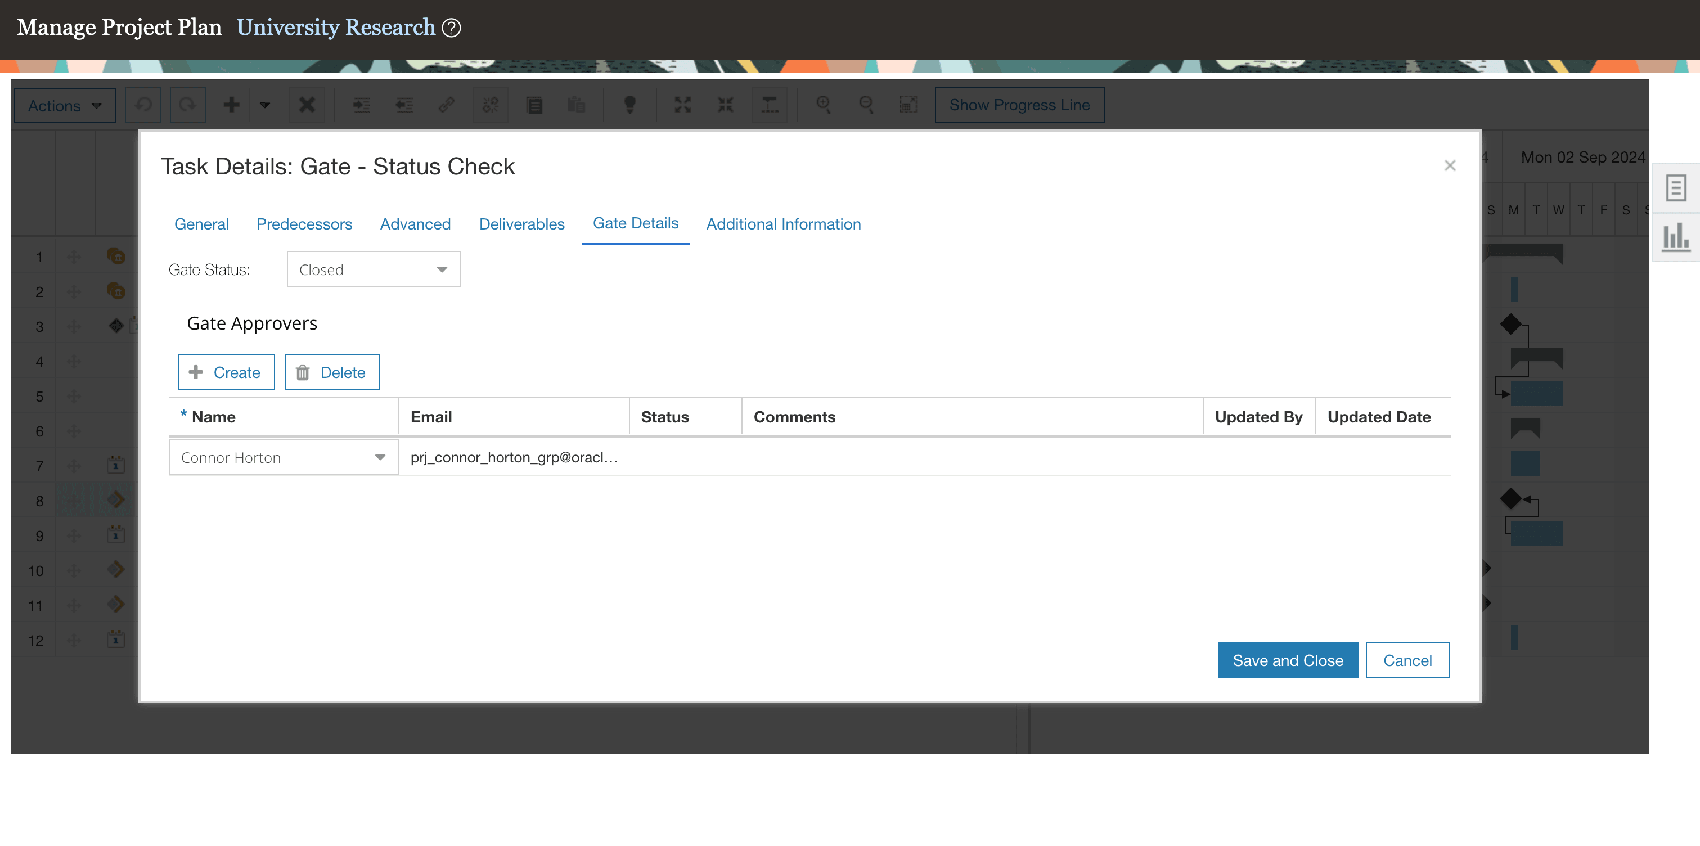Open the University Research project link
Screen dimensions: 1700x846
click(x=336, y=27)
